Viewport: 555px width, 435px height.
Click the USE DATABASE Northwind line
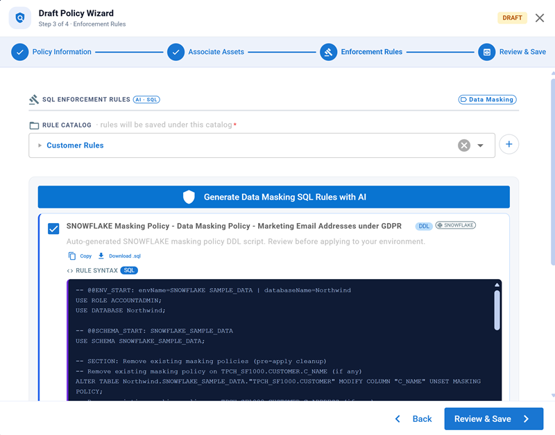point(120,310)
